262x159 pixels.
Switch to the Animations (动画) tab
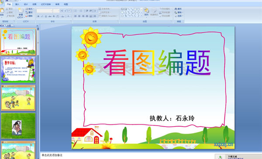pos(34,4)
